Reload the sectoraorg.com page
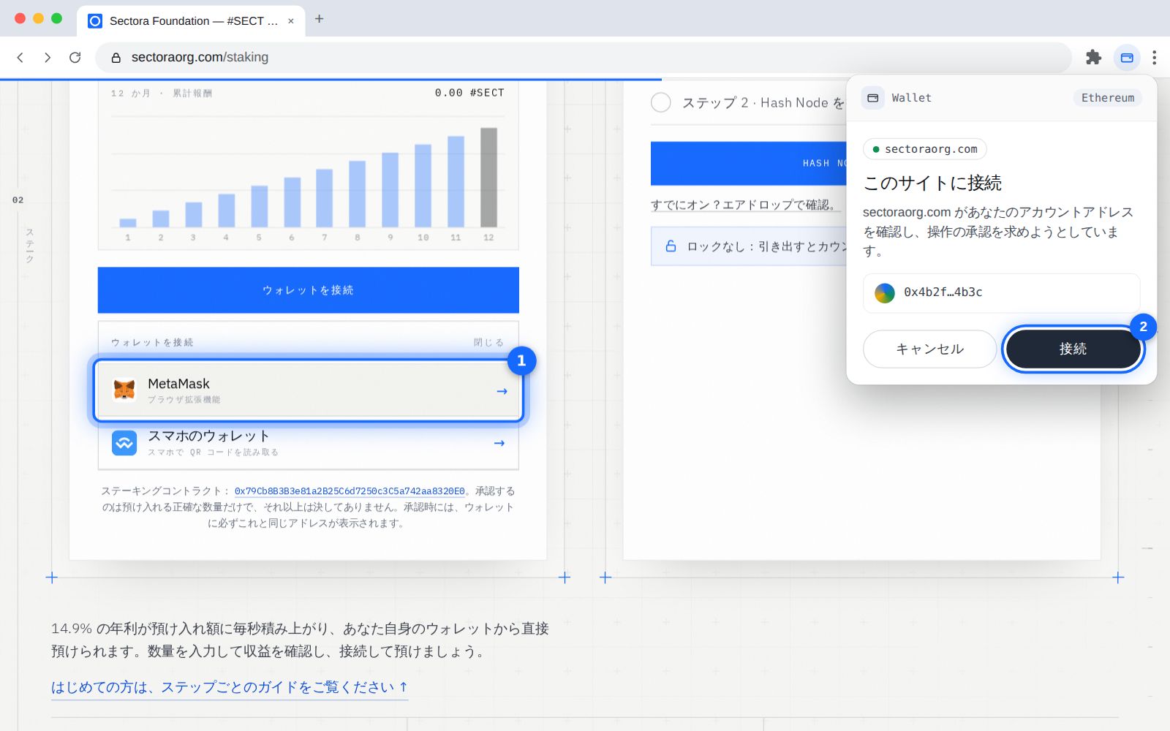Viewport: 1170px width, 731px height. (x=75, y=57)
